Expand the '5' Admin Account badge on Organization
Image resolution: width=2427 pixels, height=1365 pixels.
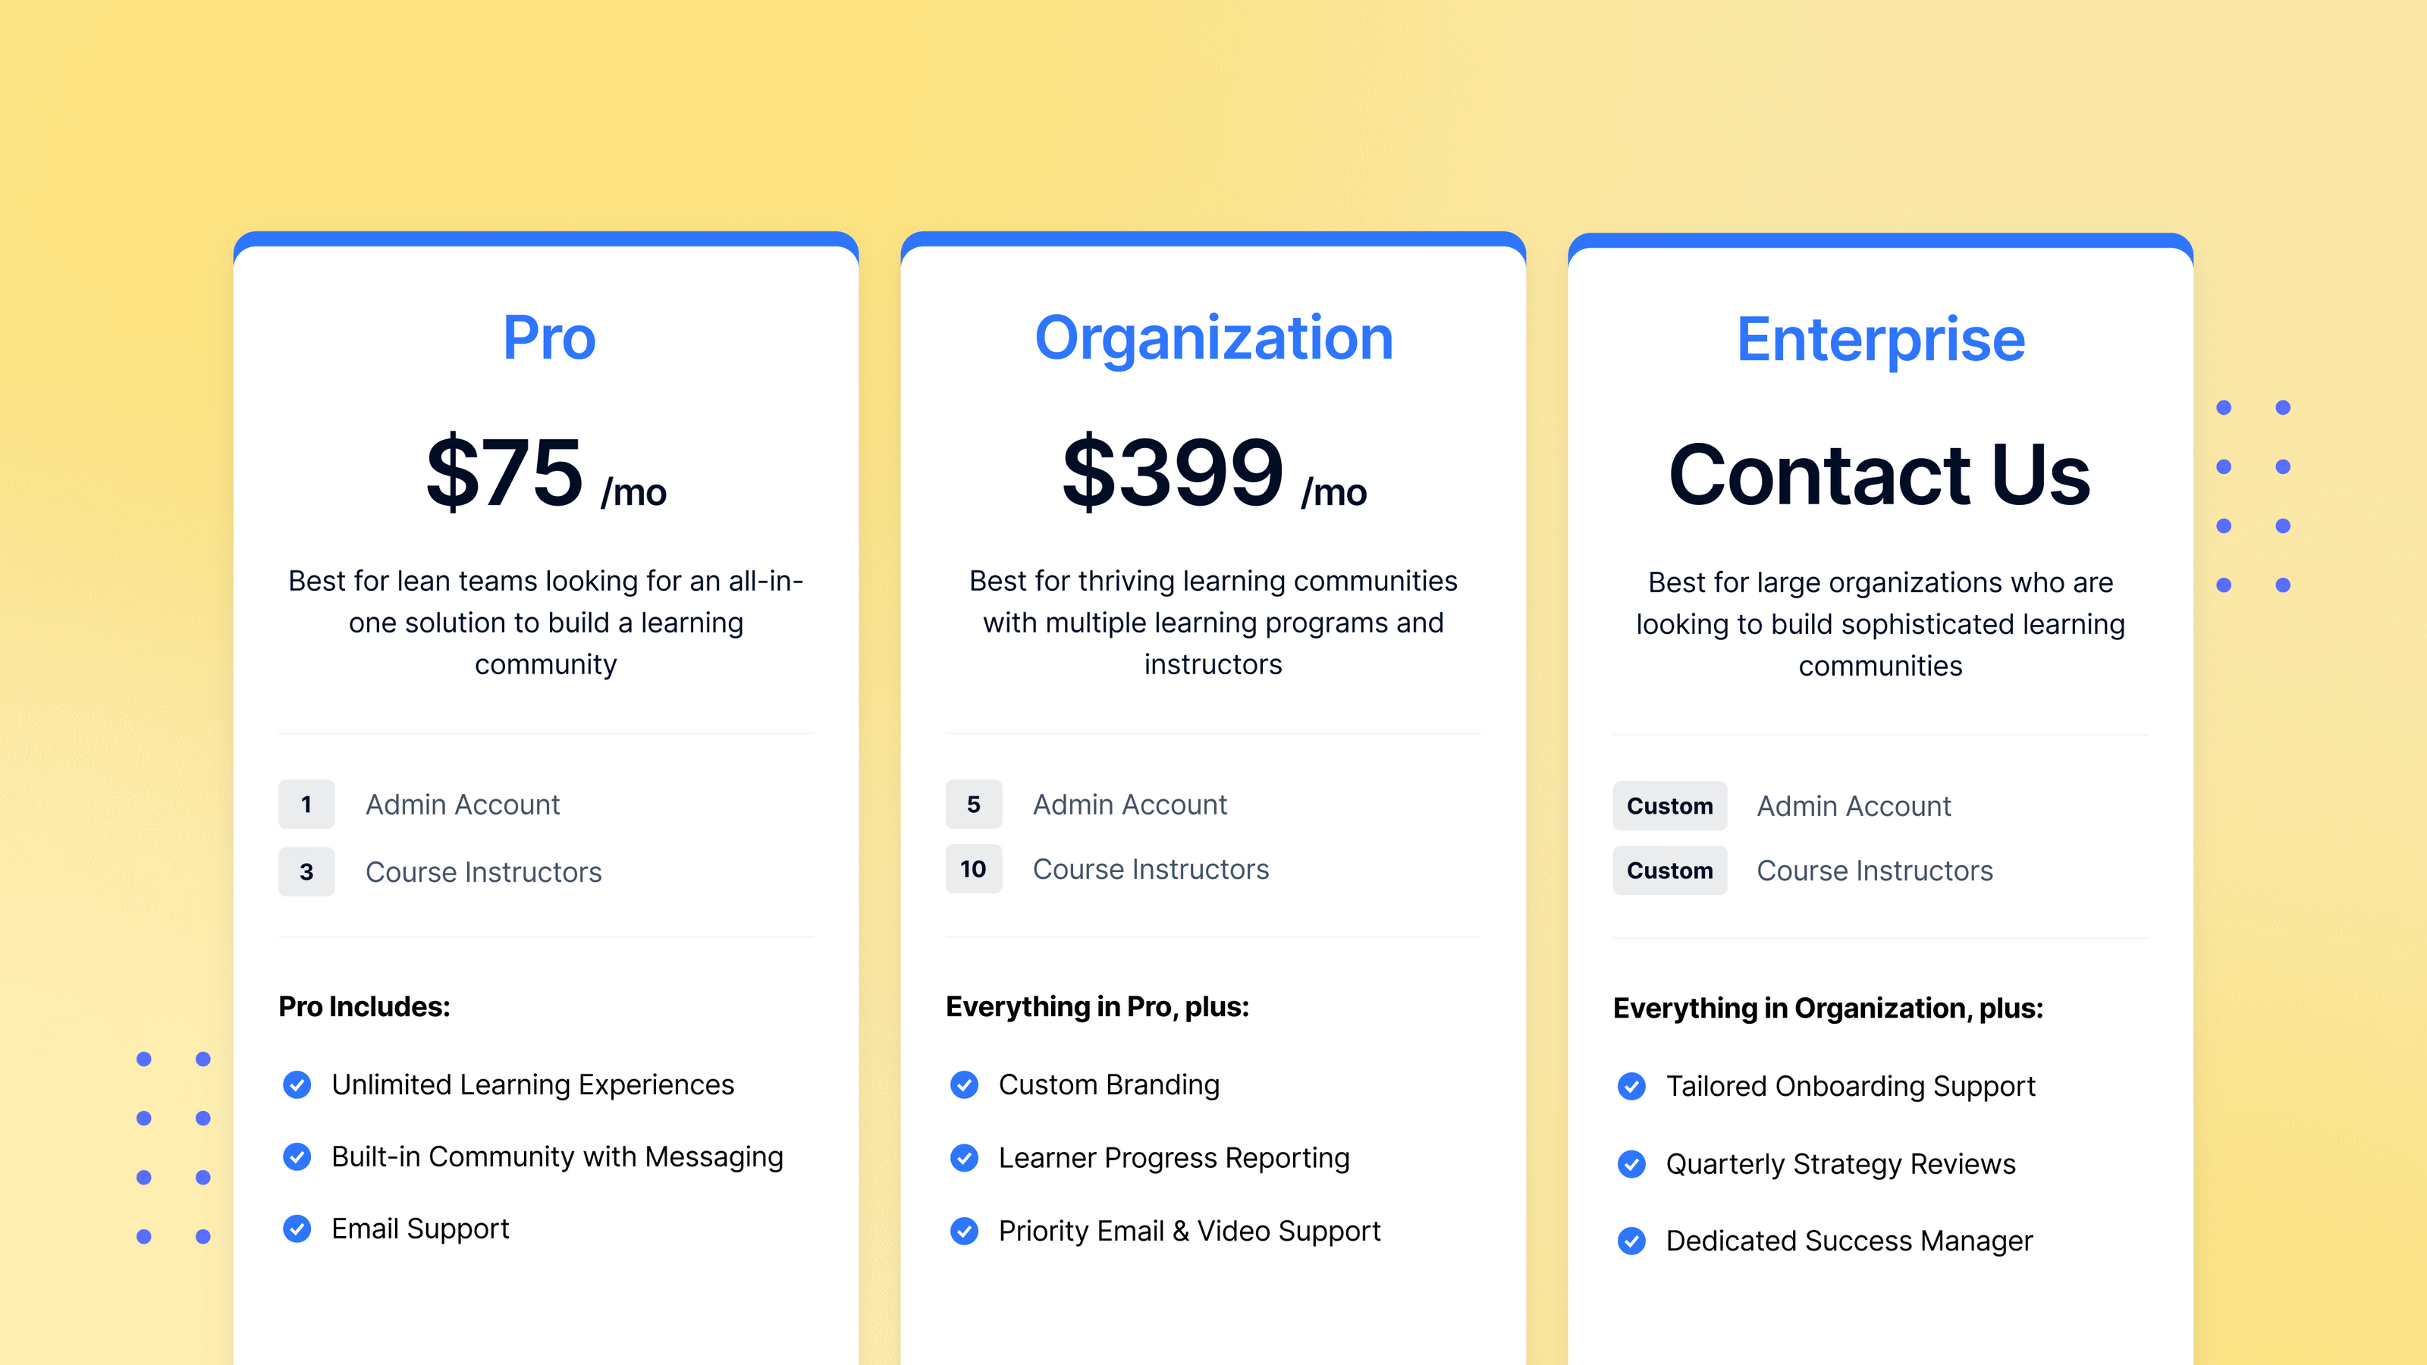(x=973, y=805)
